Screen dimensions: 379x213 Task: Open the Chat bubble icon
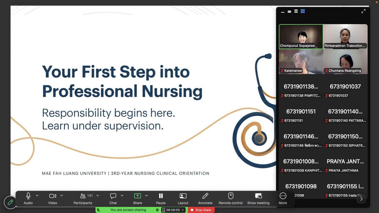tap(113, 196)
